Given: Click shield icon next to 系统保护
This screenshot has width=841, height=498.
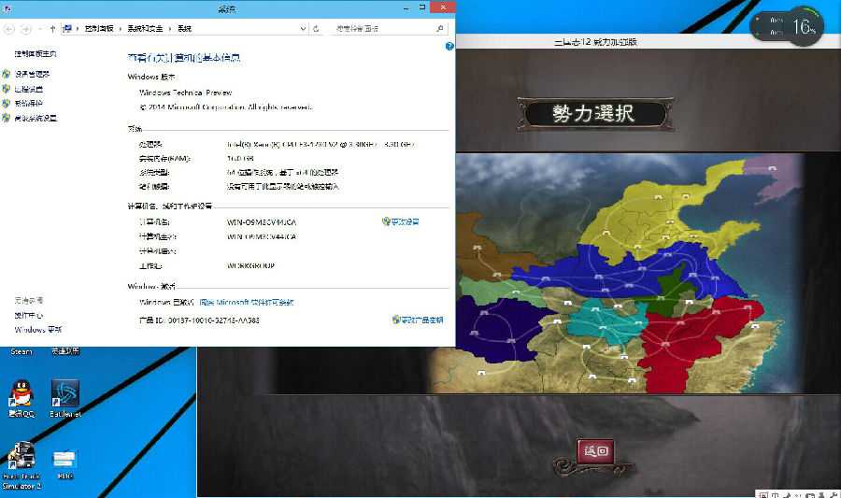Looking at the screenshot, I should point(7,103).
